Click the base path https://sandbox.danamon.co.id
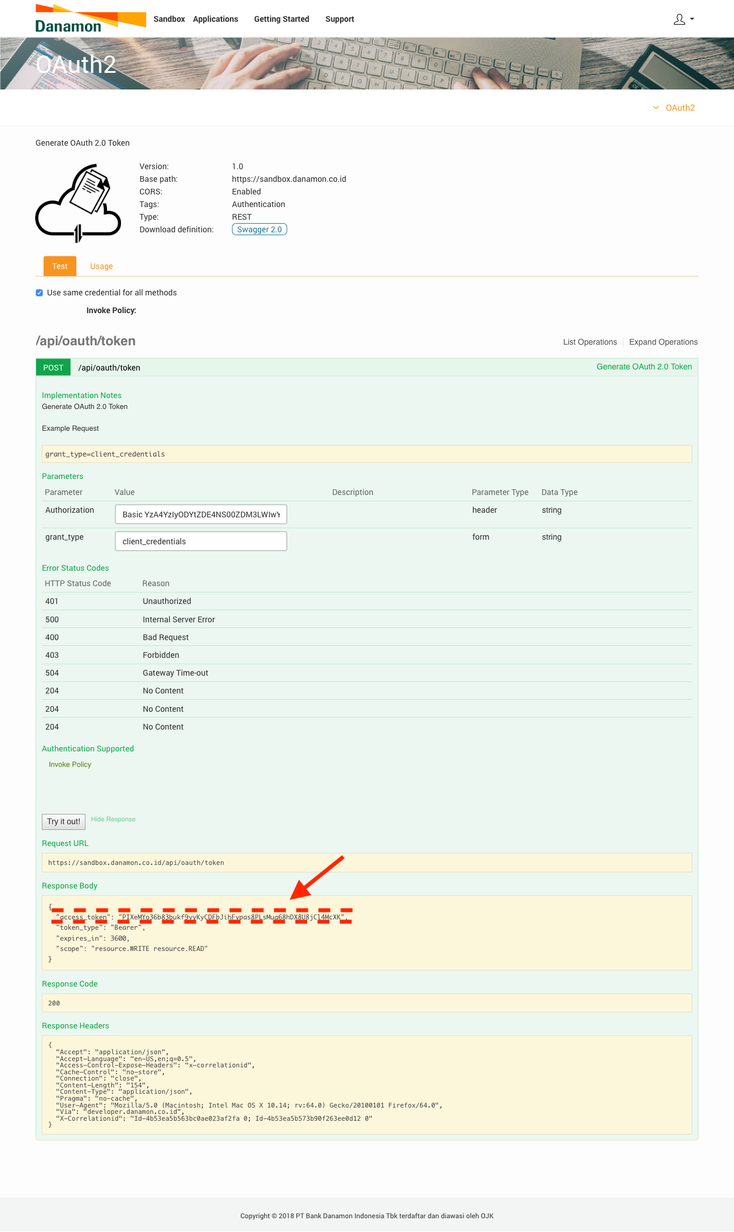 [289, 179]
